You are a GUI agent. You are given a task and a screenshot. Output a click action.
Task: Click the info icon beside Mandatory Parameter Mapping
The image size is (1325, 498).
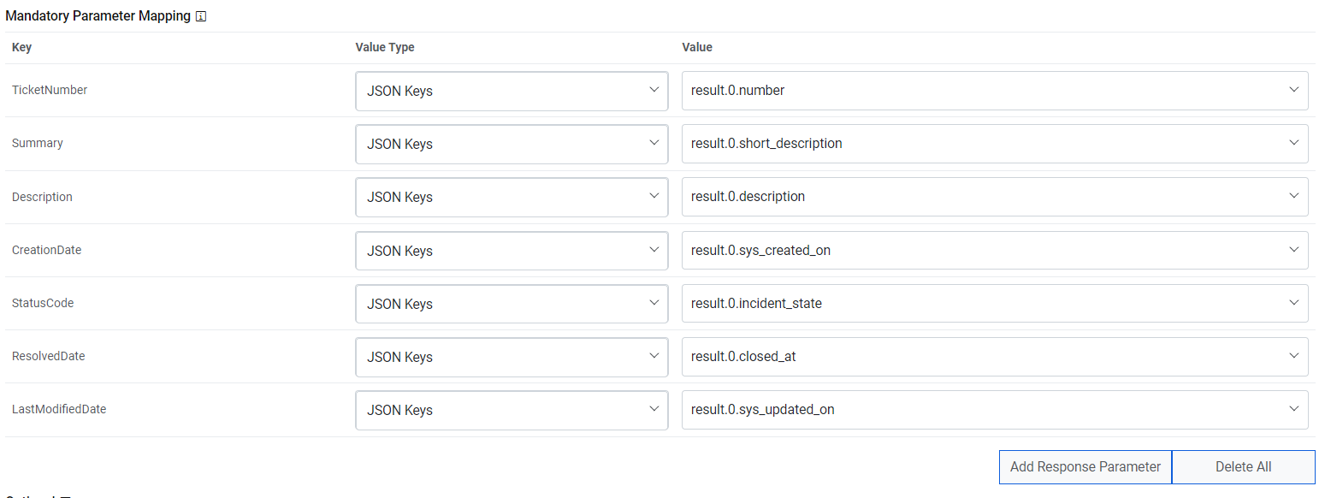(201, 16)
